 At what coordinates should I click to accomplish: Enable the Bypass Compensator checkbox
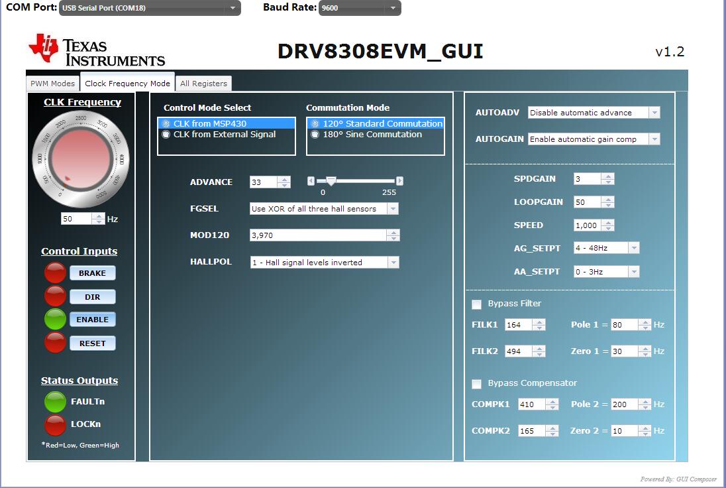(476, 384)
